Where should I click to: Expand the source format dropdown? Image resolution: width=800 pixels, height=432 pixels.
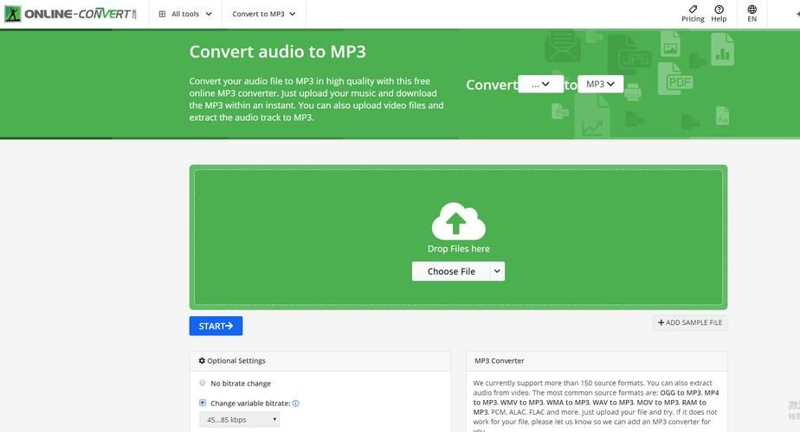click(540, 84)
